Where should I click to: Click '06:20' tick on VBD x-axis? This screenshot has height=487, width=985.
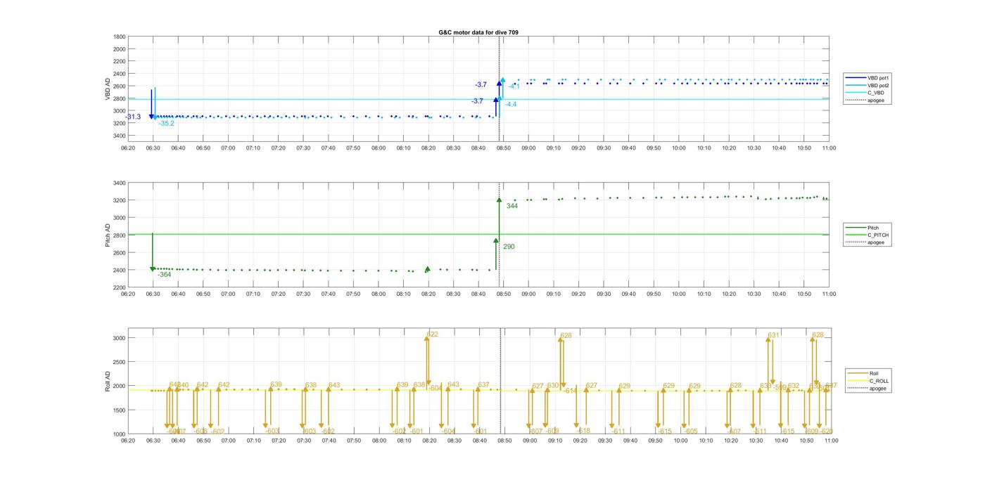(128, 148)
